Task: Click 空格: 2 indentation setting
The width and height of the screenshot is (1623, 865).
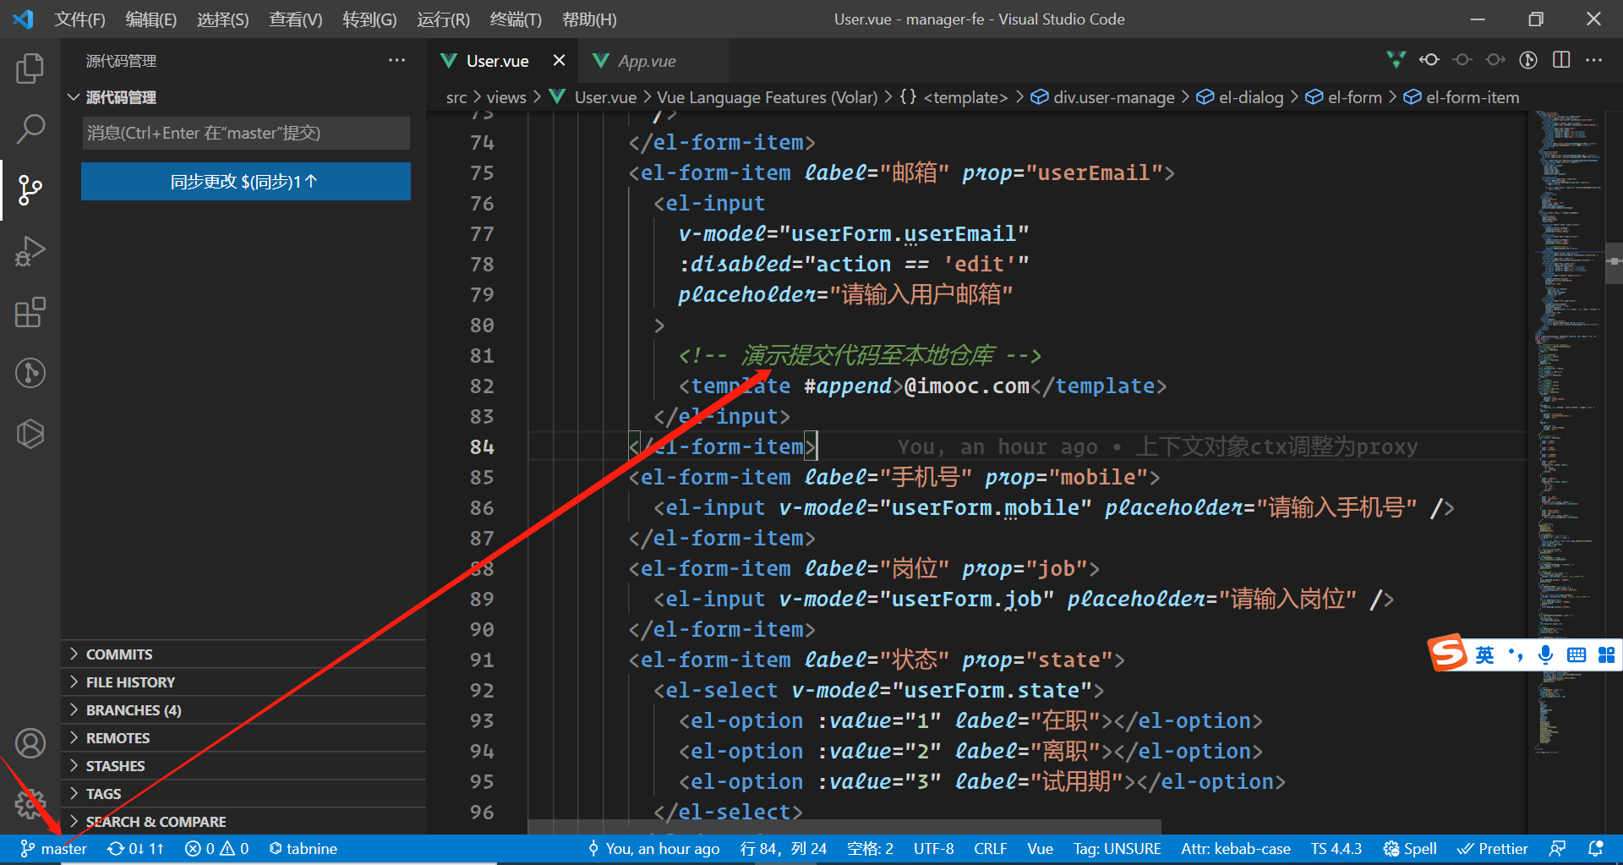Action: [x=870, y=849]
